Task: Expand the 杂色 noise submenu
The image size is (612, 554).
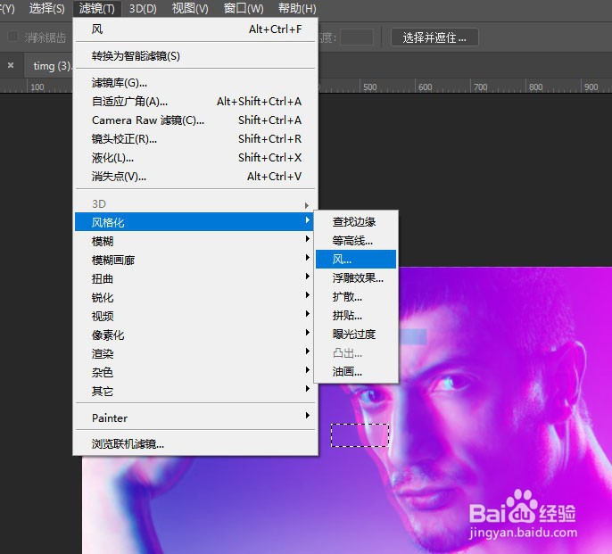Action: (x=195, y=372)
